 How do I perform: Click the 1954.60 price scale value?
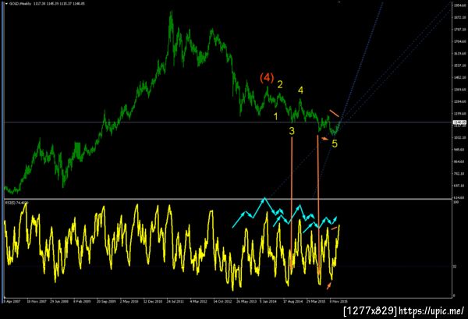(459, 5)
